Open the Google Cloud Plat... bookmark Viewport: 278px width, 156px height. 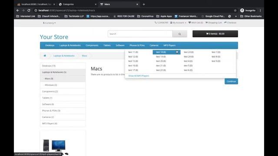pyautogui.click(x=213, y=16)
